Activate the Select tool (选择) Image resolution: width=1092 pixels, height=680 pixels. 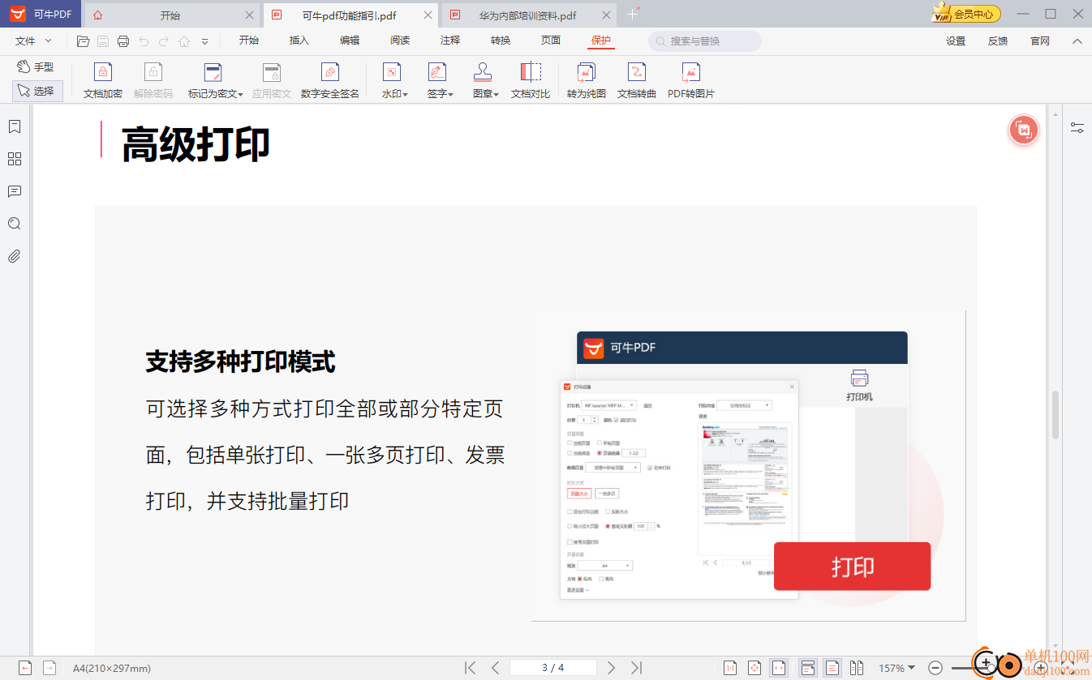(37, 92)
